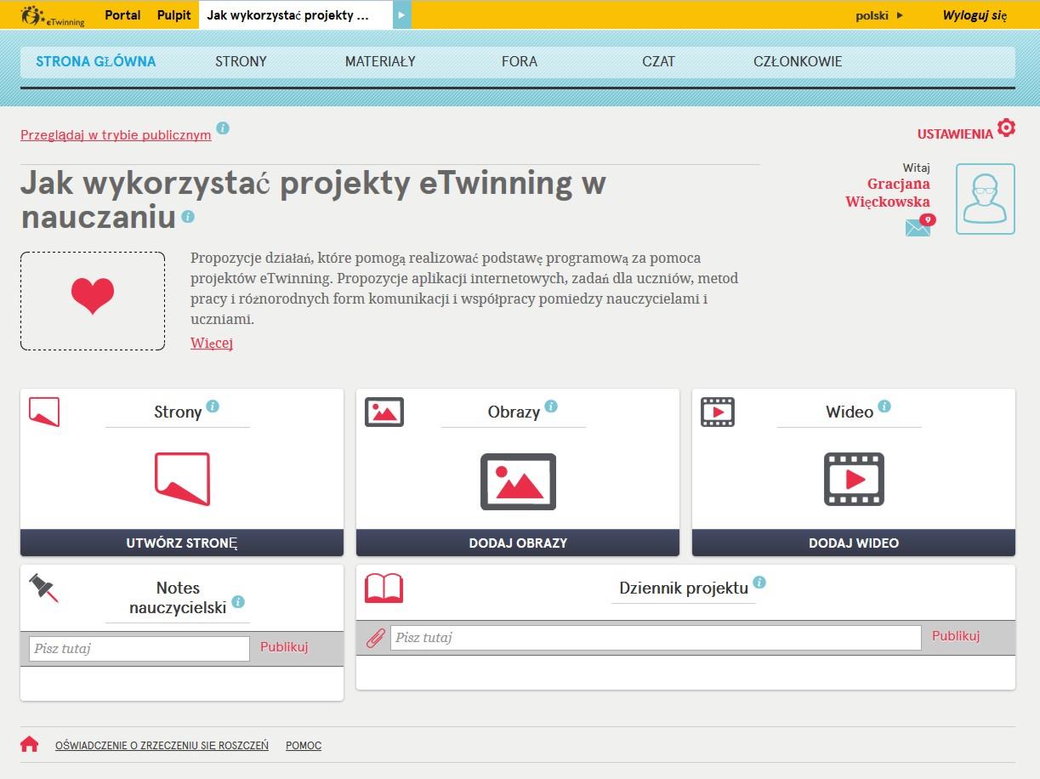
Task: Click the project title Jak wykorzystać projekty eTwinning
Action: [313, 199]
